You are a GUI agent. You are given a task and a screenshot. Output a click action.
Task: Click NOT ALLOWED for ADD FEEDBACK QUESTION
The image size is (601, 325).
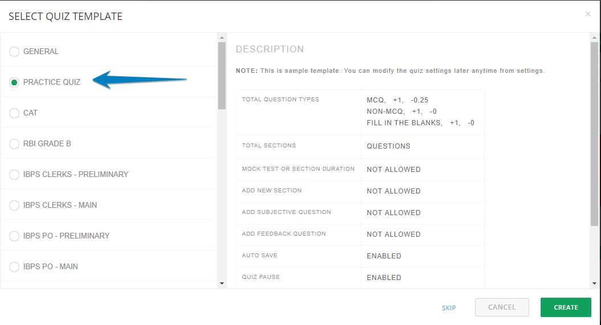point(393,235)
